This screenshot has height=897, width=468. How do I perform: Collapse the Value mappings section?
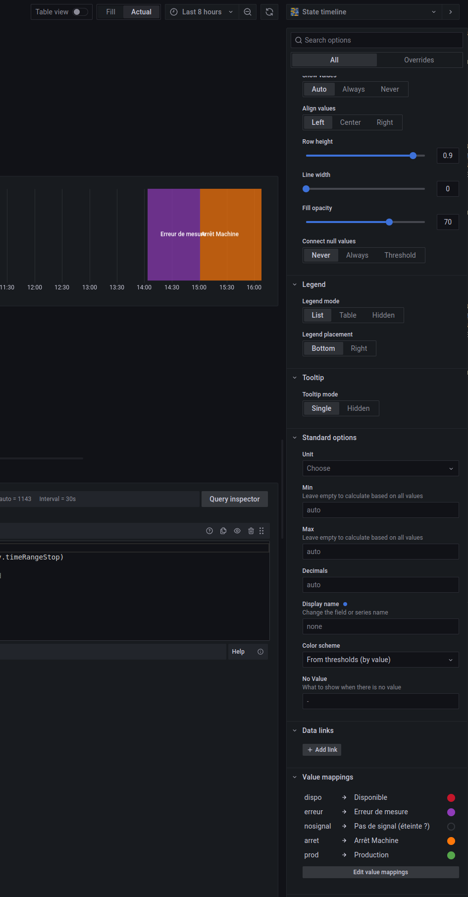pos(295,777)
